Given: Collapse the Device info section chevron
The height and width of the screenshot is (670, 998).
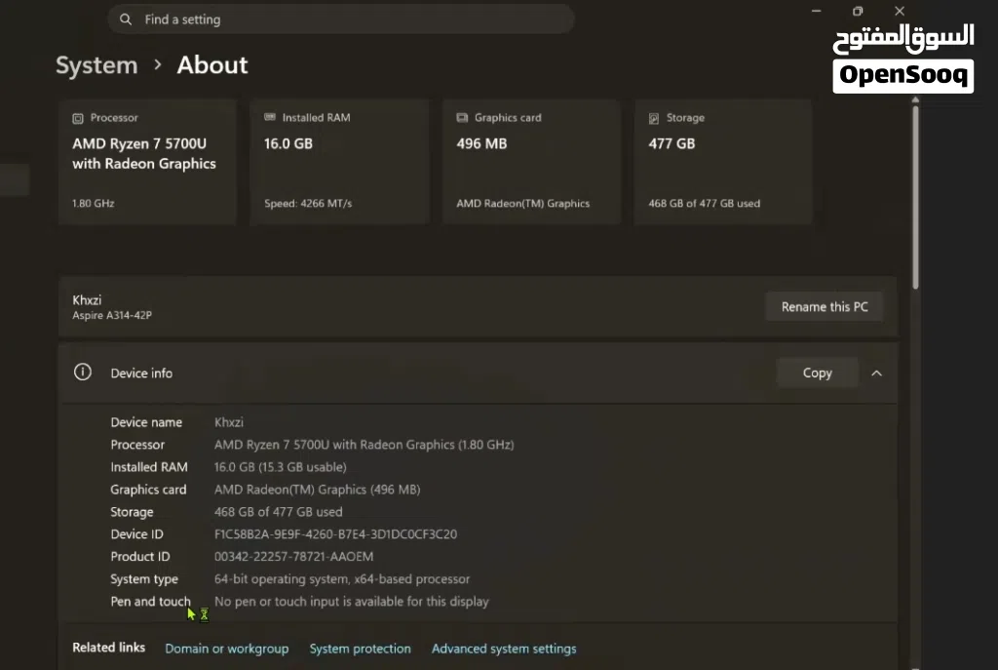Looking at the screenshot, I should point(876,374).
